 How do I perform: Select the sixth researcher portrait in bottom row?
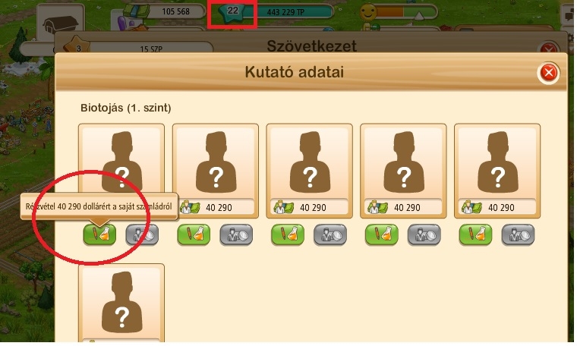click(121, 303)
